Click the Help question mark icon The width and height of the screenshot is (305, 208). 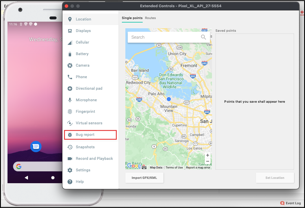(70, 181)
